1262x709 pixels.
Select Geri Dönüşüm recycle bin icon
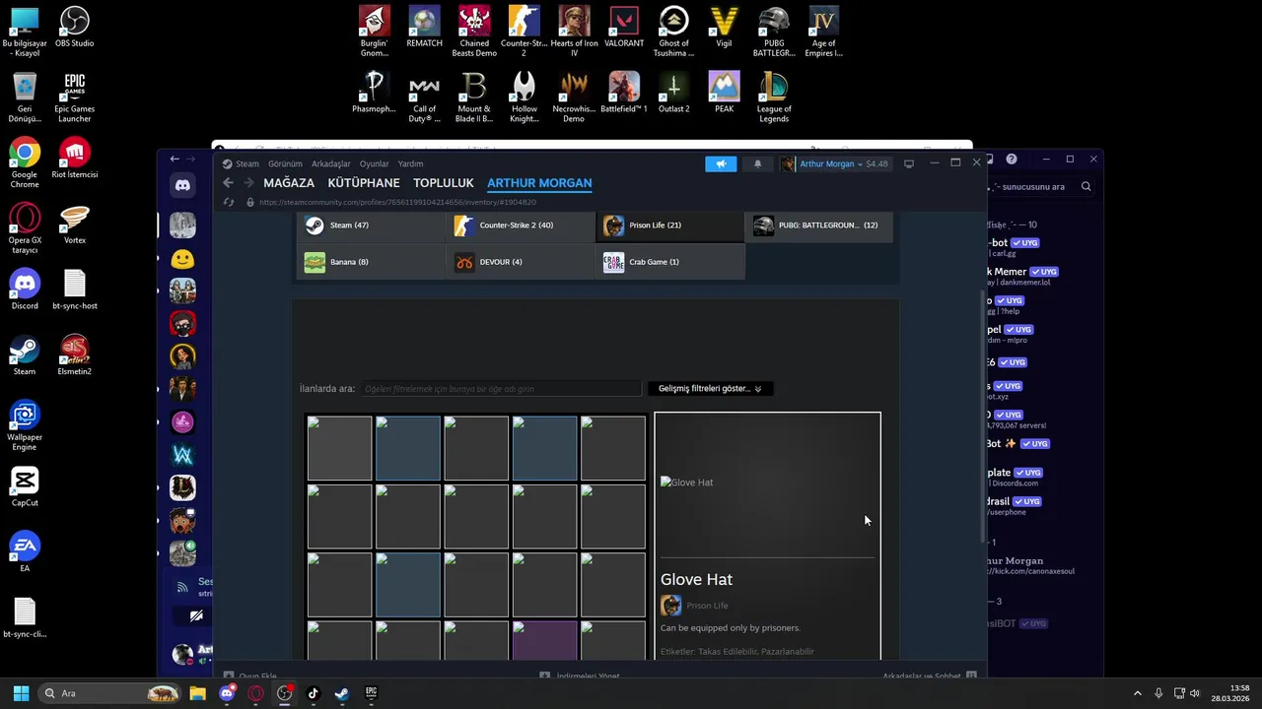click(x=25, y=97)
